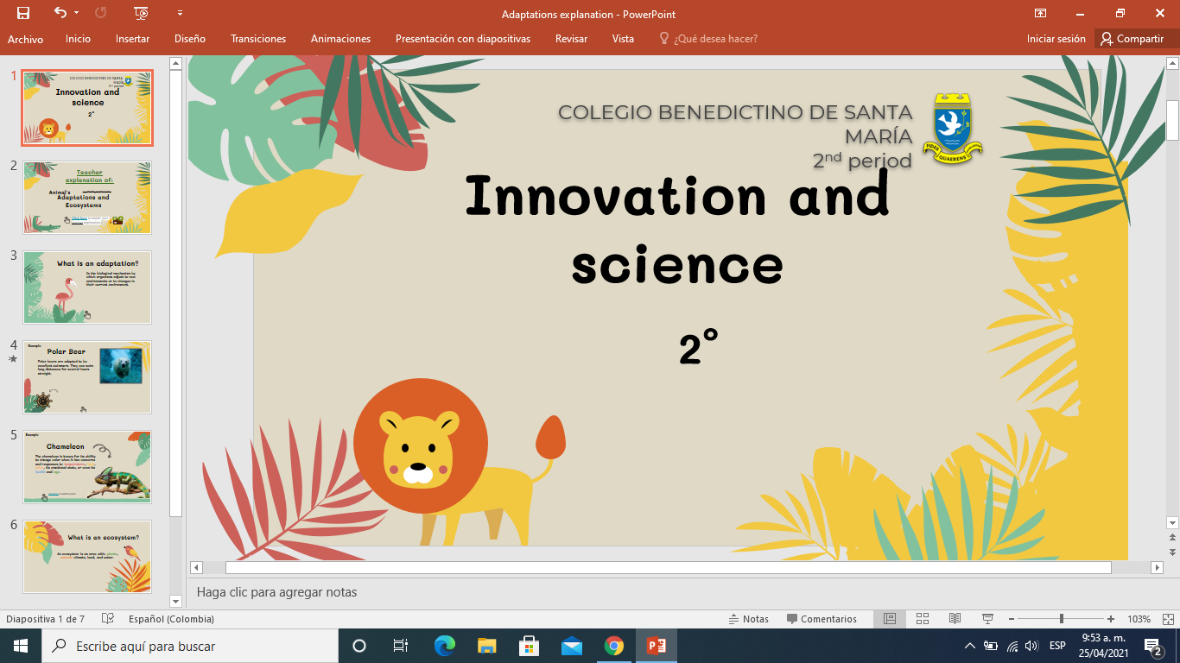Save the presentation with the floppy disk icon
The height and width of the screenshot is (663, 1180).
[23, 13]
